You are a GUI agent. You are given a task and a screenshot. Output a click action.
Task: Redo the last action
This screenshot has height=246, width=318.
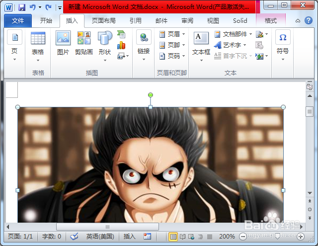(x=48, y=7)
